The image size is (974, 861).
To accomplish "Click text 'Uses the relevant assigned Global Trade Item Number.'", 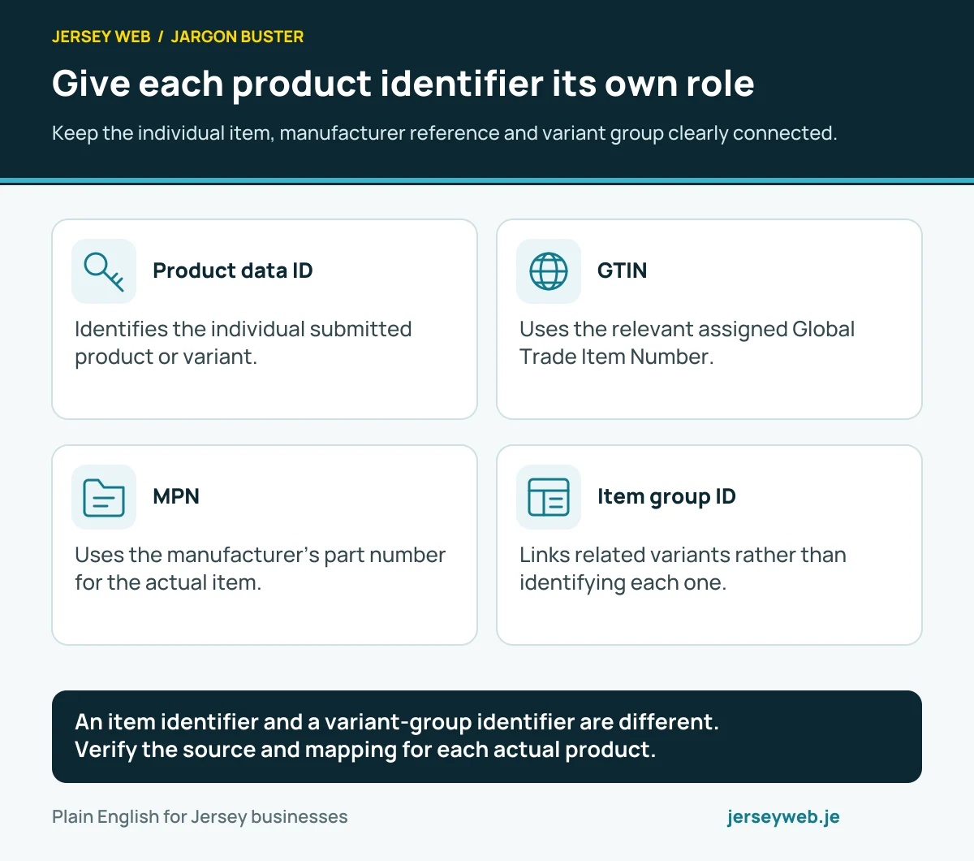I will coord(687,343).
